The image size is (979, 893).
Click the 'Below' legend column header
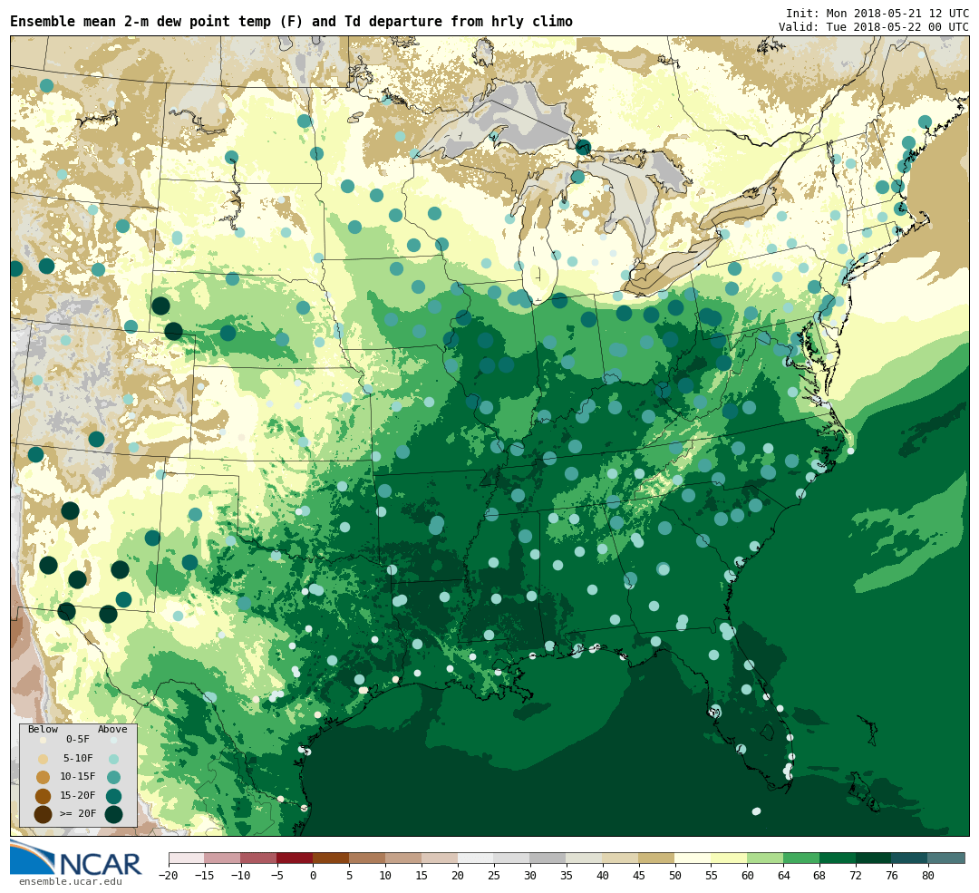(x=44, y=730)
